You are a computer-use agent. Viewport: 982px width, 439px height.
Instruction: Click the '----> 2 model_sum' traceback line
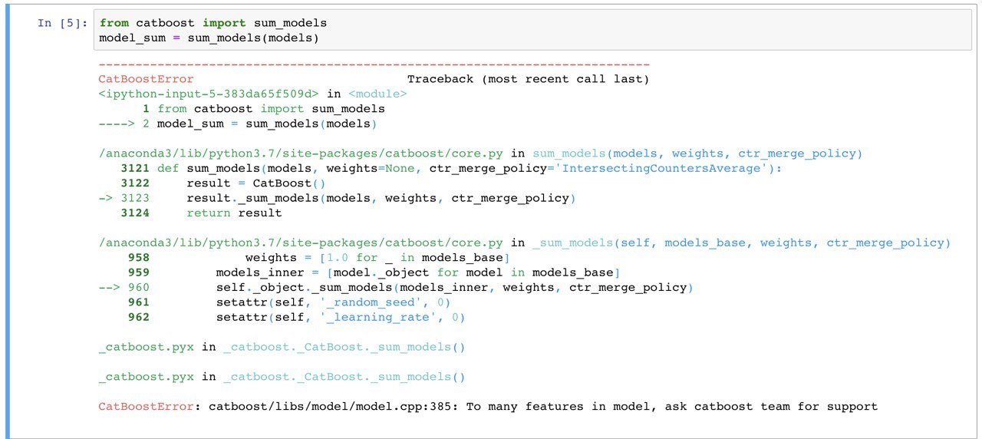pos(238,124)
